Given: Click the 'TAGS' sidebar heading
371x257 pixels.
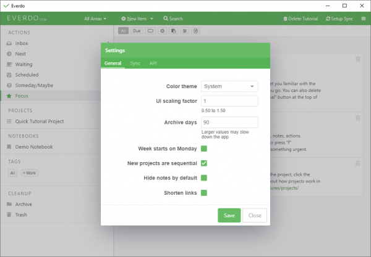Looking at the screenshot, I should pyautogui.click(x=14, y=161).
